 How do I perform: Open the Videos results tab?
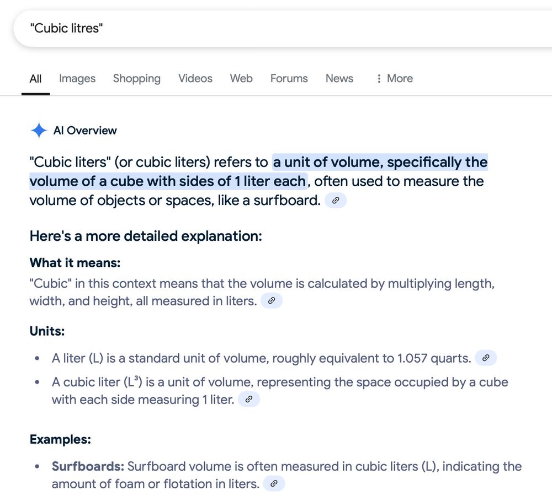click(195, 78)
